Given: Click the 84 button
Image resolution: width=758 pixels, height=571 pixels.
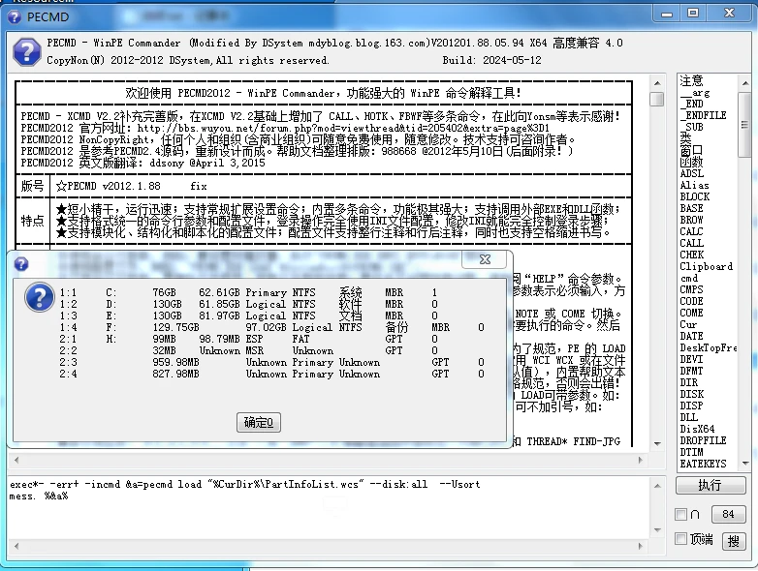Looking at the screenshot, I should [728, 515].
